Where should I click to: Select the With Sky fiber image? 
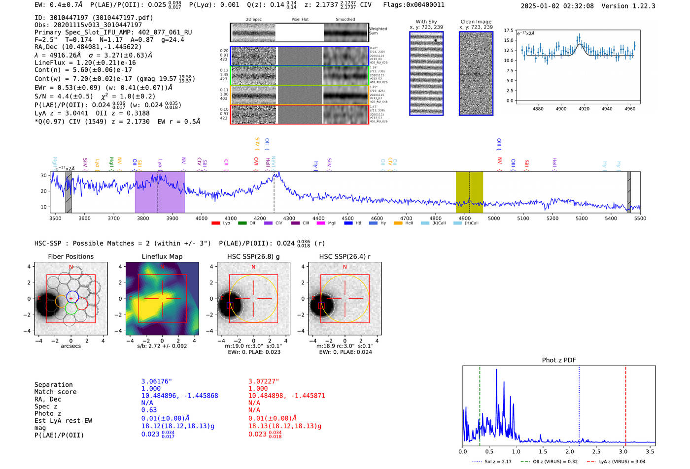(x=426, y=73)
